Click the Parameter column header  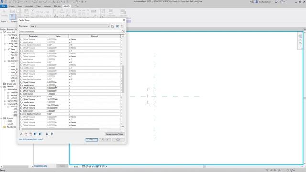pyautogui.click(x=33, y=36)
